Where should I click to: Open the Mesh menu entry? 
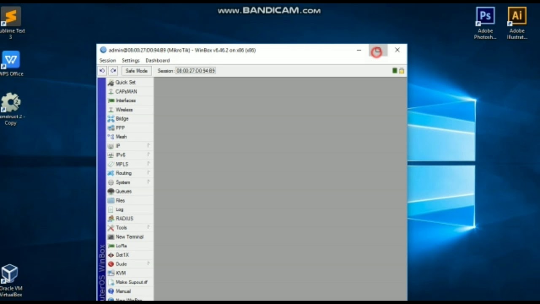[130, 137]
